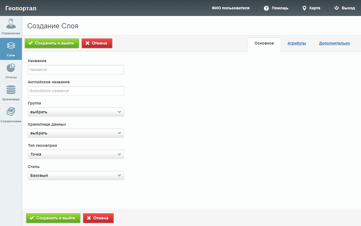Screen dimensions: 361x226
Task: Click the Помощь question mark icon
Action: click(266, 8)
